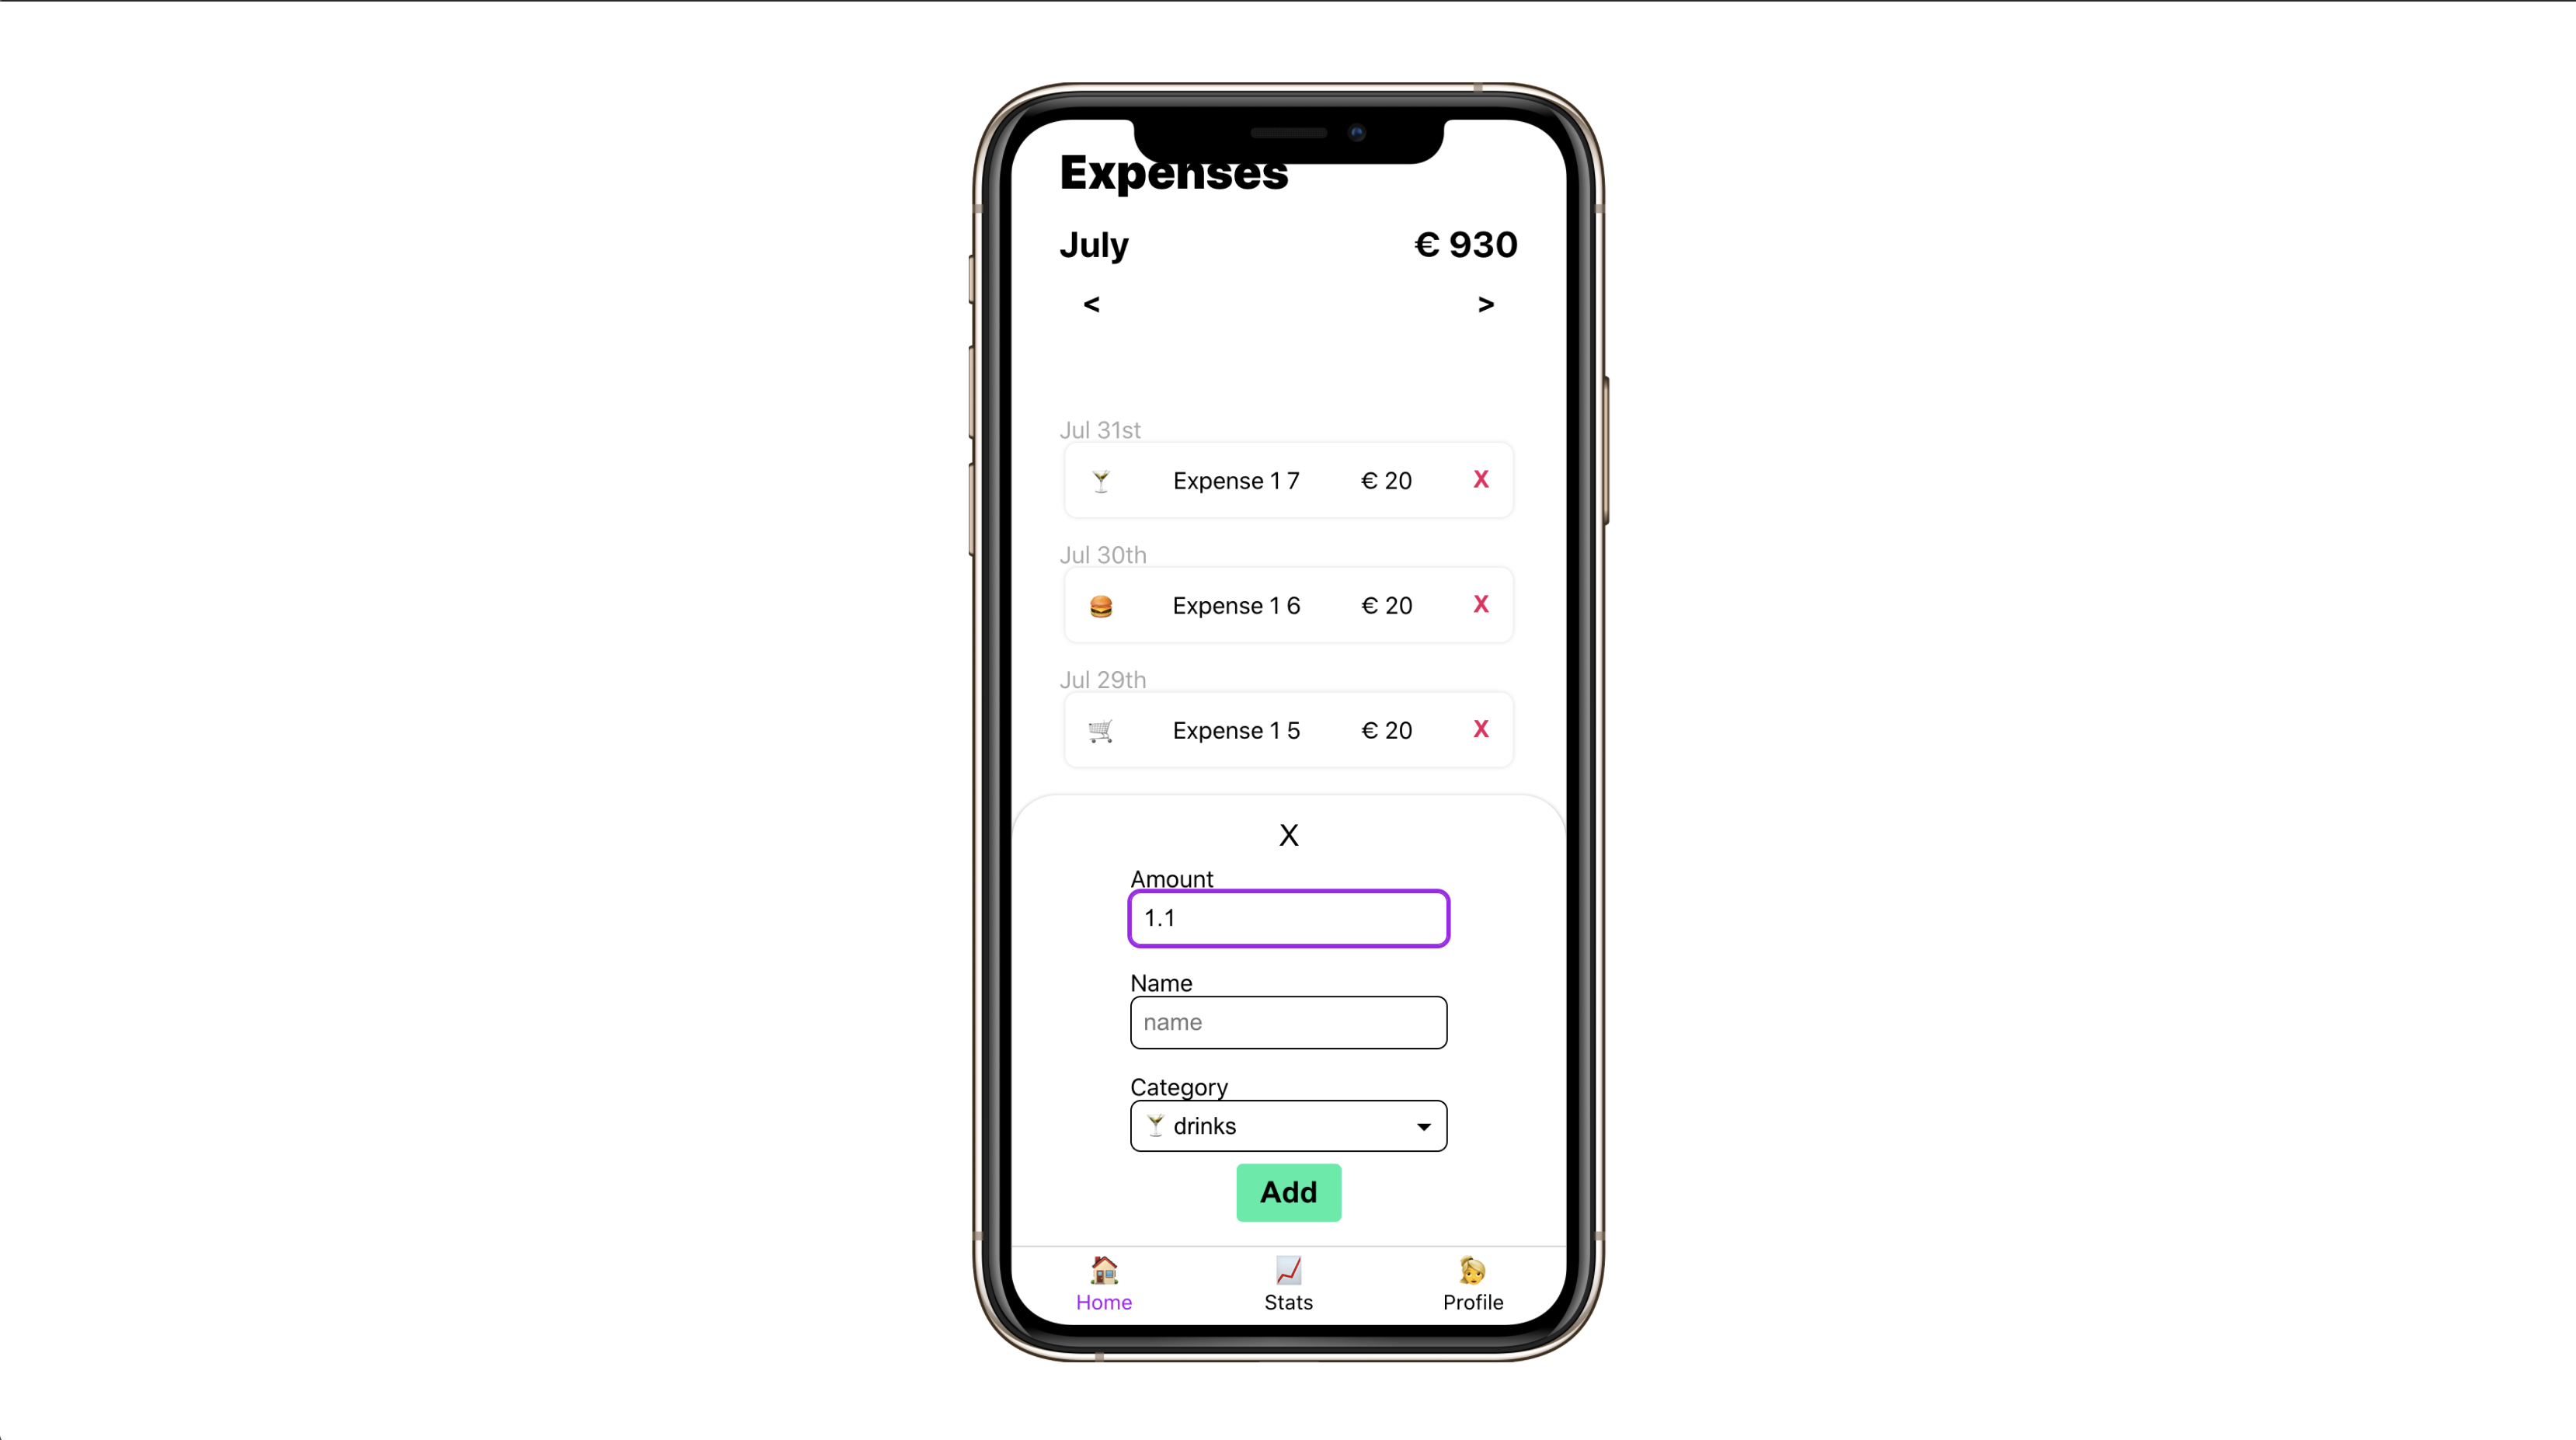2576x1440 pixels.
Task: Tap the Add expense button
Action: tap(1288, 1191)
